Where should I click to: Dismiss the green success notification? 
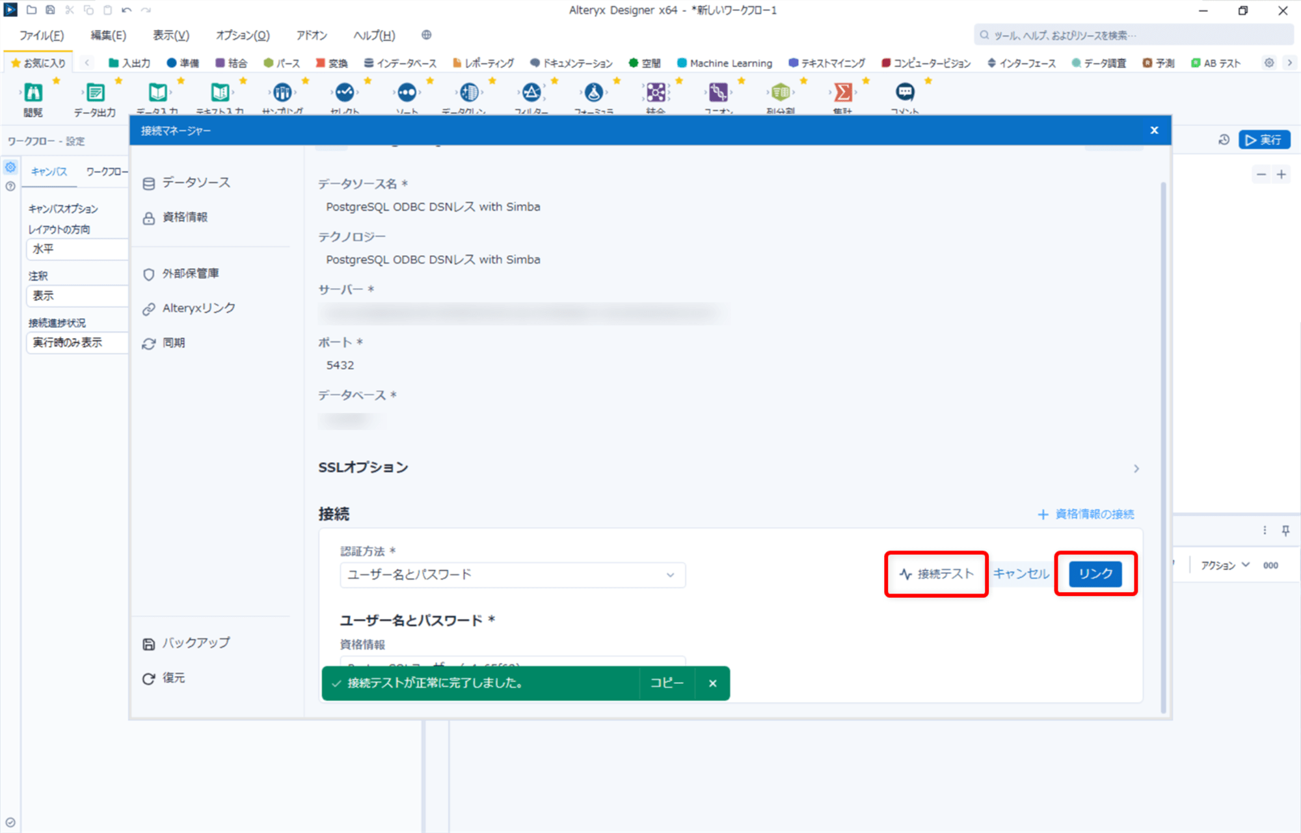[712, 683]
